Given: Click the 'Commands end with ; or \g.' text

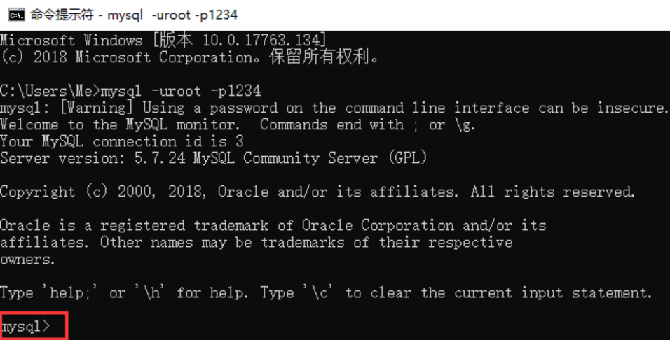Looking at the screenshot, I should click(x=367, y=125).
